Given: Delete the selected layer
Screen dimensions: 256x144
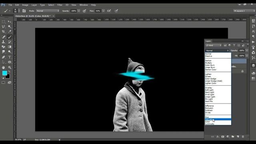Looking at the screenshot, I should [243, 137].
